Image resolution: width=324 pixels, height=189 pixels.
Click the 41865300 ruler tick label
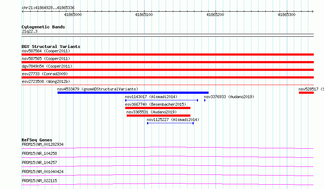287,15
